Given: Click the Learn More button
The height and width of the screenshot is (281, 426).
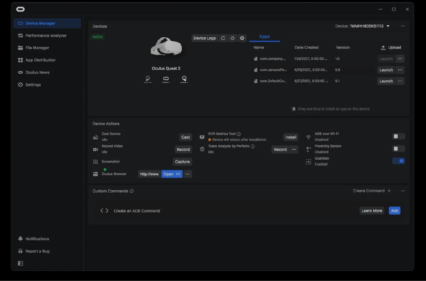Looking at the screenshot, I should [372, 211].
